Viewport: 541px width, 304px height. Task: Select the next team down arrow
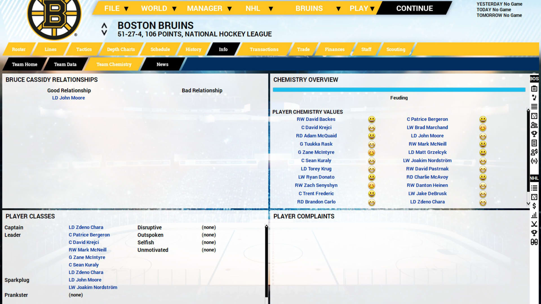pos(104,33)
